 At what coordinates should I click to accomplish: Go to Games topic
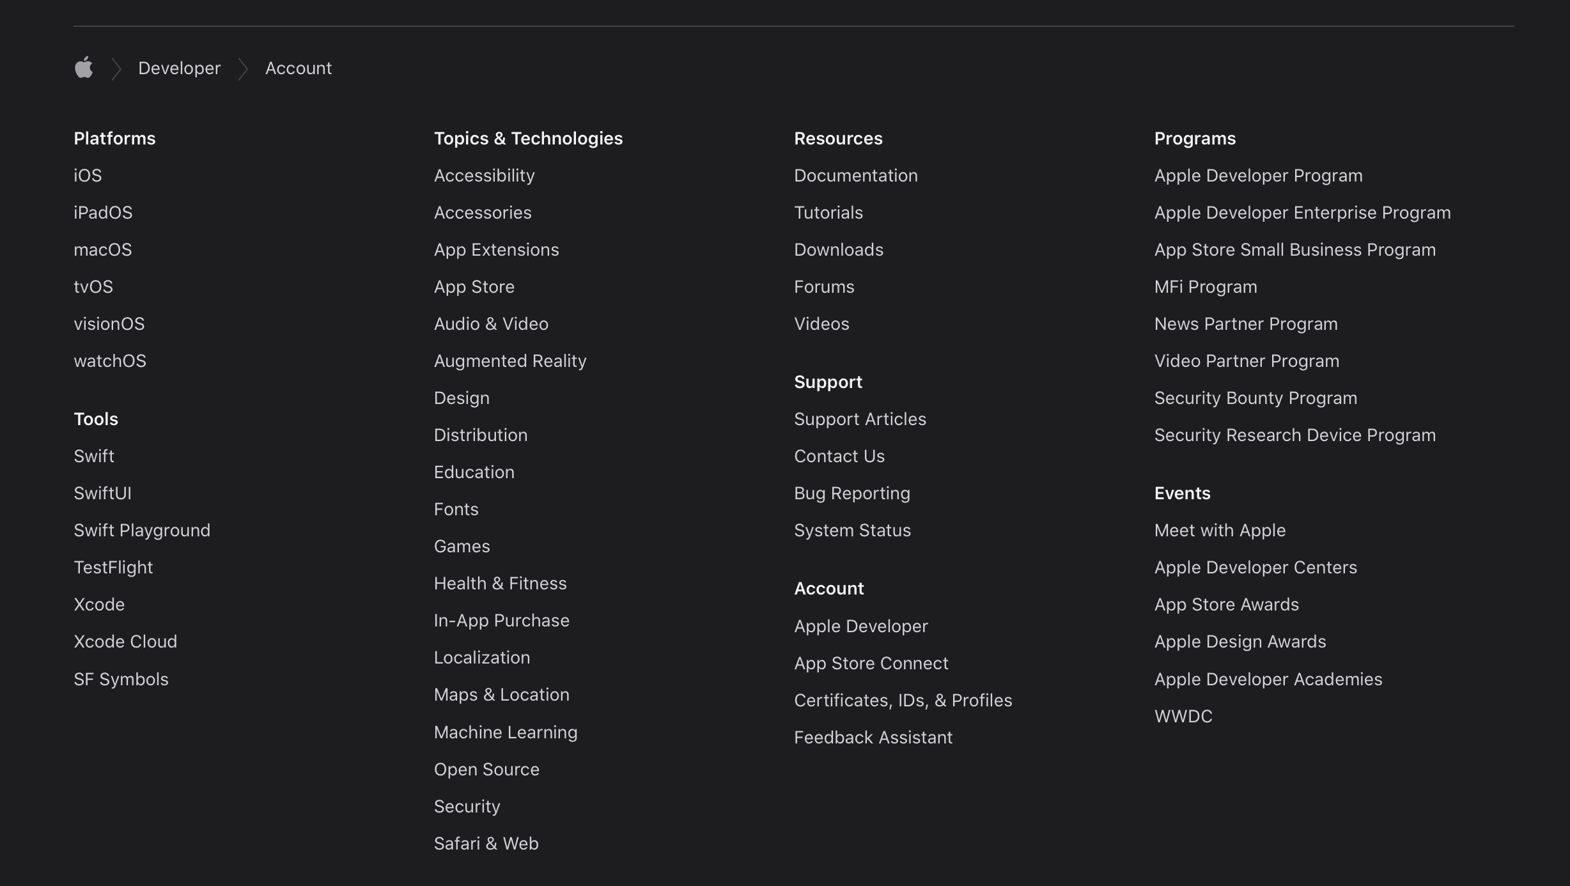point(462,546)
